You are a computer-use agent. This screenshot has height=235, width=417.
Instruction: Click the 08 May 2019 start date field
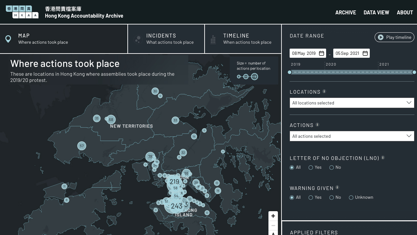(307, 53)
